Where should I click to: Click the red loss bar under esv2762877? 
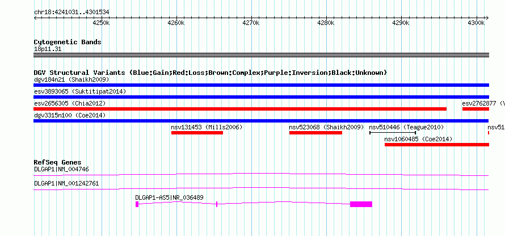[475, 109]
